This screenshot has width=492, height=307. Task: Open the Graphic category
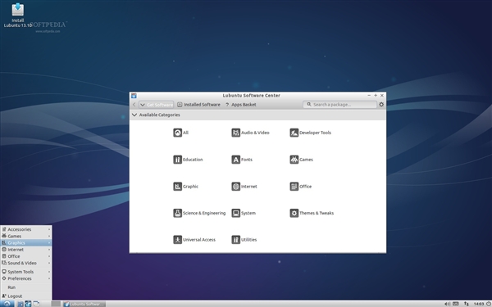(x=186, y=187)
